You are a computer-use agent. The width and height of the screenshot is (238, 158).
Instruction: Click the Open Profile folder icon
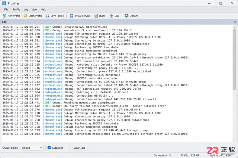[x=25, y=16]
